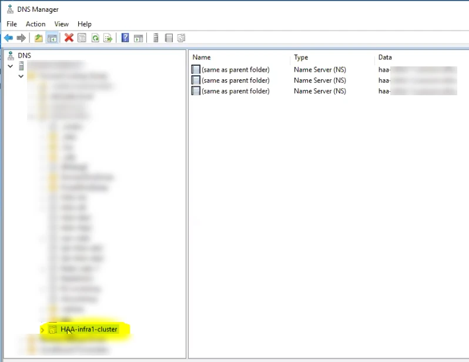The image size is (469, 362).
Task: Click the DNS Manager title bar icon
Action: pos(10,9)
